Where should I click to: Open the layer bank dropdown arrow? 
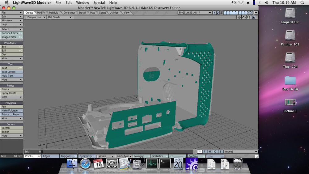click(256, 13)
